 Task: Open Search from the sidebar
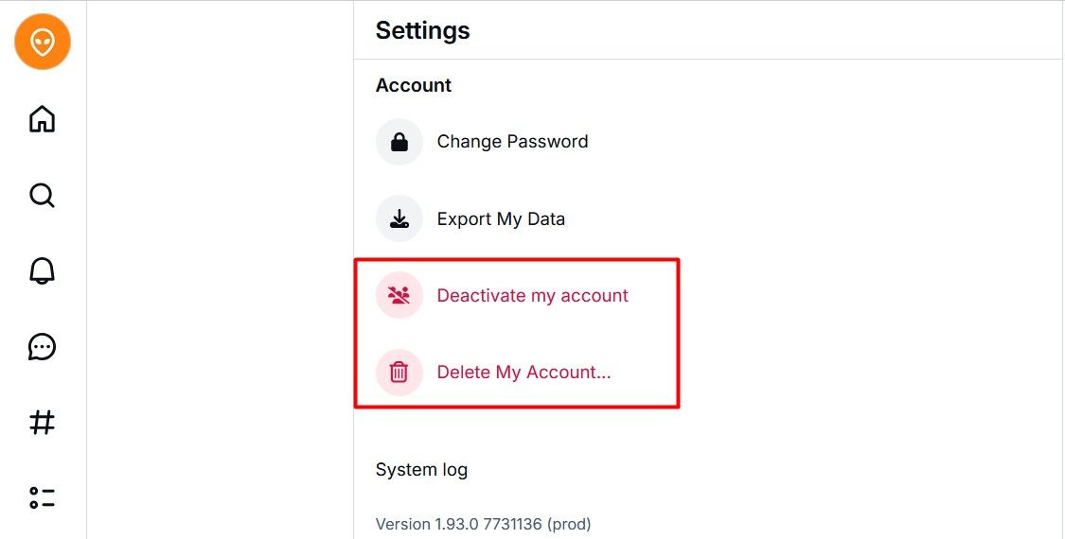[43, 196]
